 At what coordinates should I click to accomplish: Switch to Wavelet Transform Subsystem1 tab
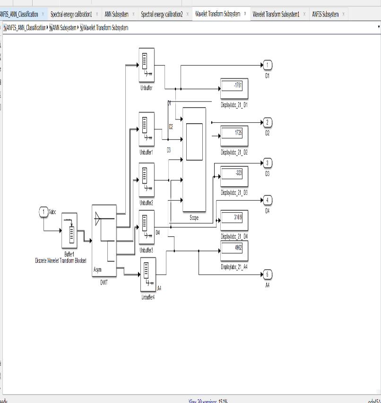coord(276,14)
